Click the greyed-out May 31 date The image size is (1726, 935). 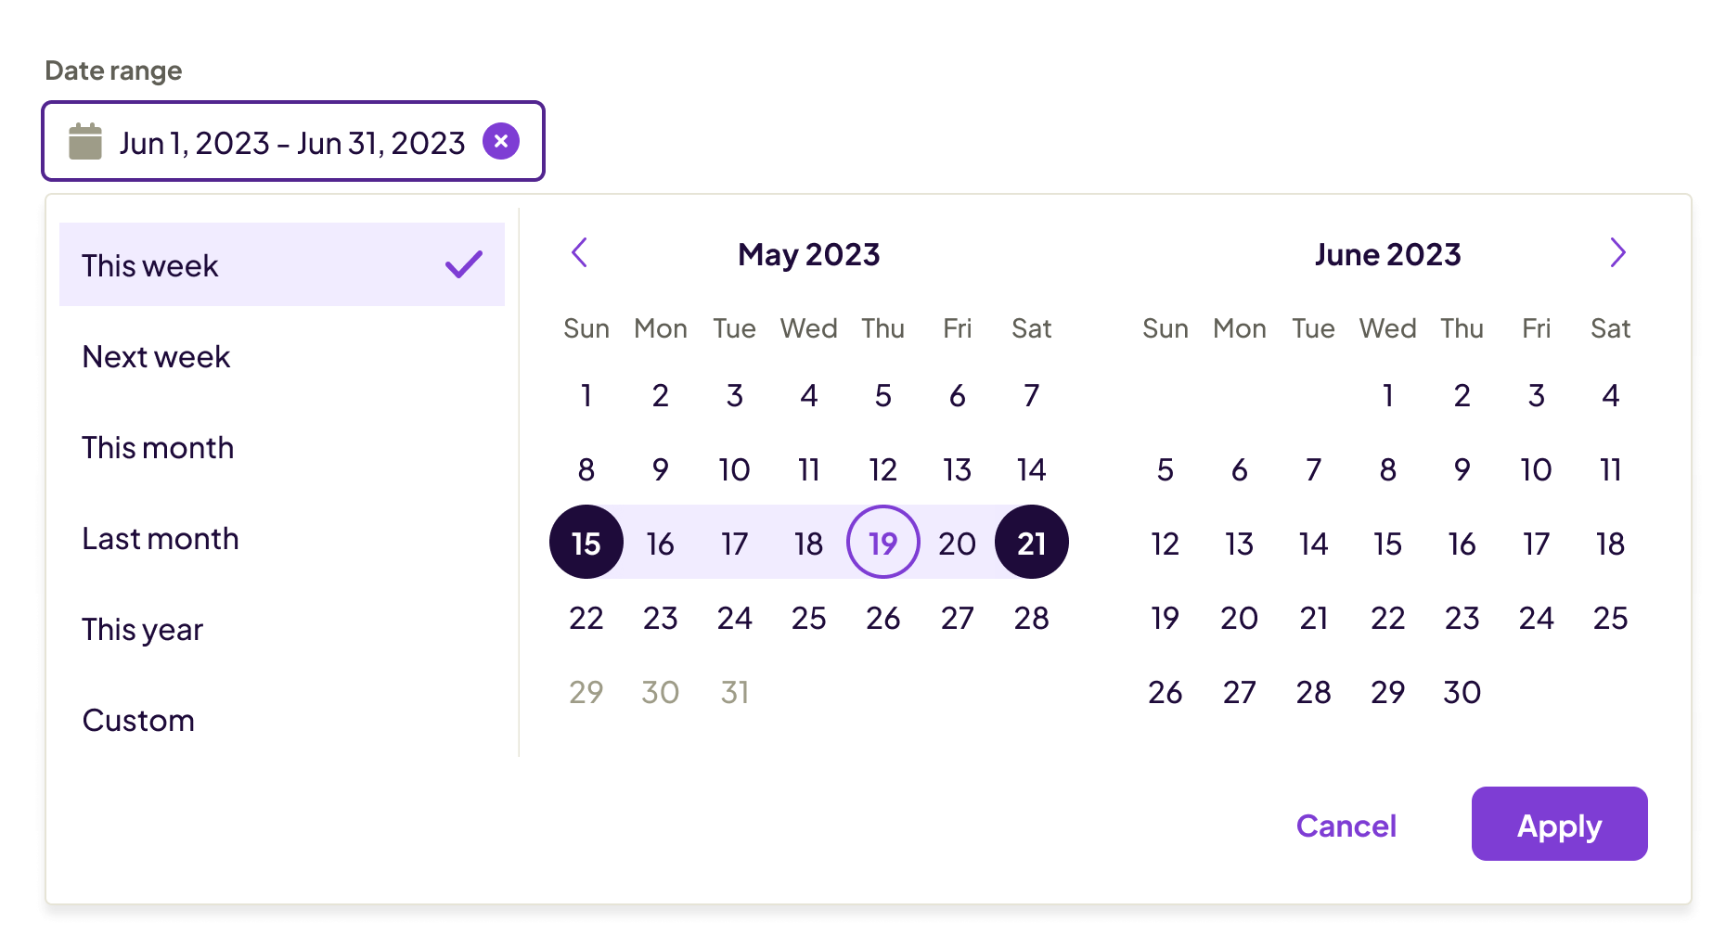(735, 692)
